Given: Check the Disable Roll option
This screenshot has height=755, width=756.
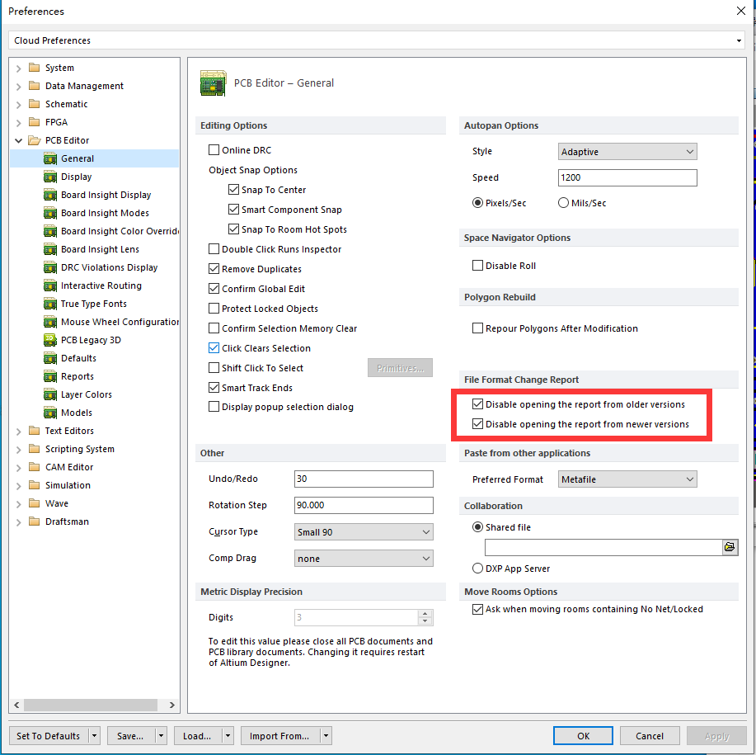Looking at the screenshot, I should [477, 266].
